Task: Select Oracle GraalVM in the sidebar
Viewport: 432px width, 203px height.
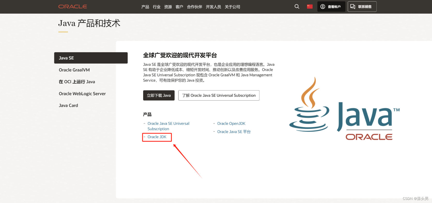Action: click(x=74, y=70)
